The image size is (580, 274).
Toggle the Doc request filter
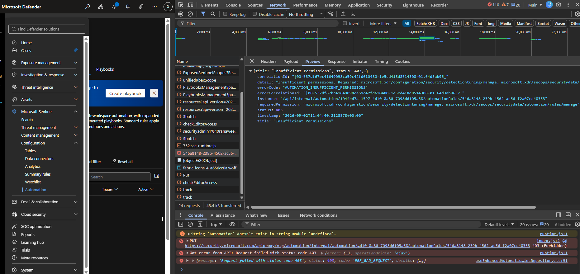tap(444, 23)
